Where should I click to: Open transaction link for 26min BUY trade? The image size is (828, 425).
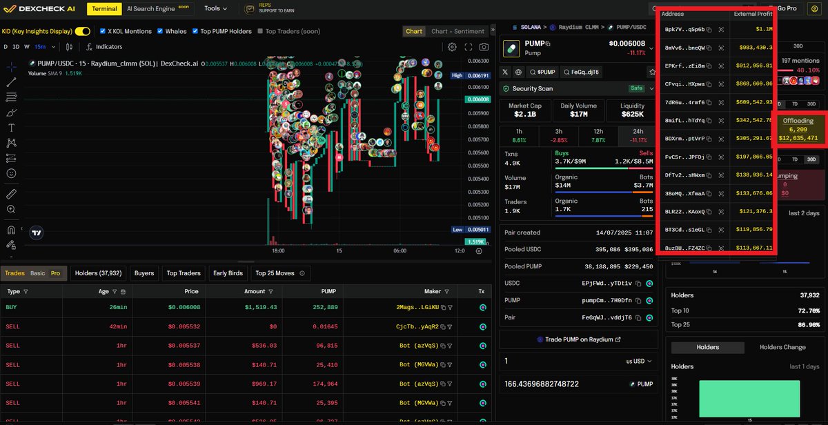point(483,307)
